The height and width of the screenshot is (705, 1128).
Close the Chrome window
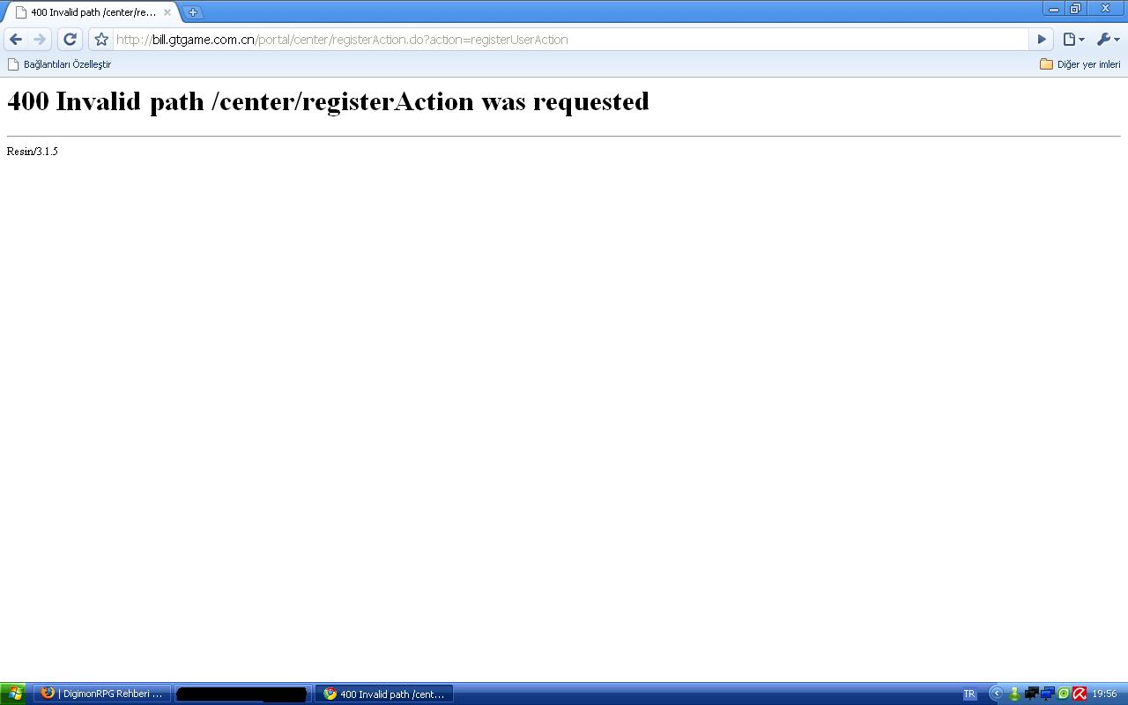[1106, 9]
